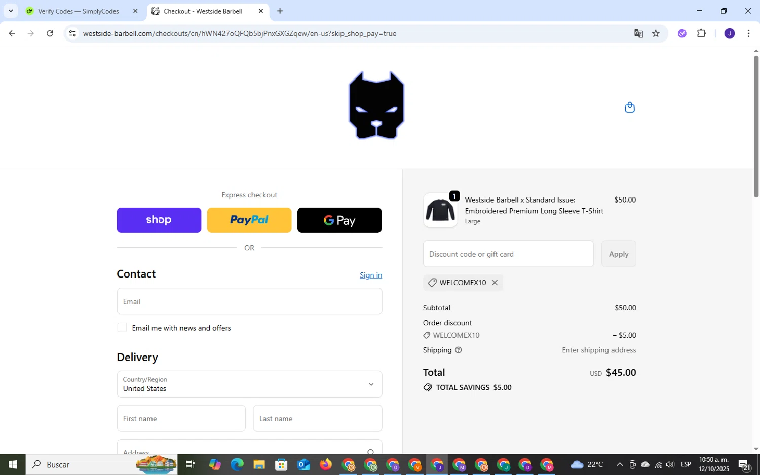Click the Google Translate icon
The height and width of the screenshot is (475, 760).
(x=638, y=33)
